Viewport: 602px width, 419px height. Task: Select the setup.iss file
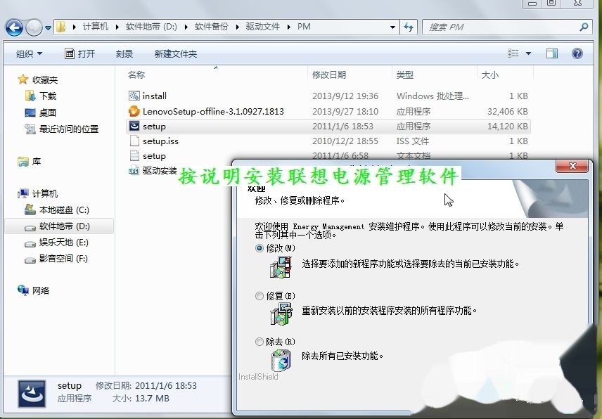click(x=160, y=141)
